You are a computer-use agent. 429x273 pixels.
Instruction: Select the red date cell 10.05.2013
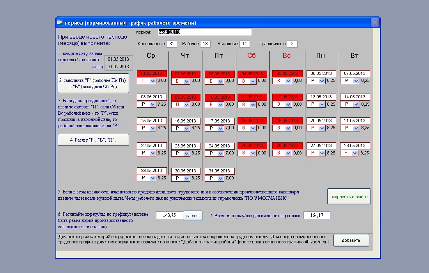(220, 97)
